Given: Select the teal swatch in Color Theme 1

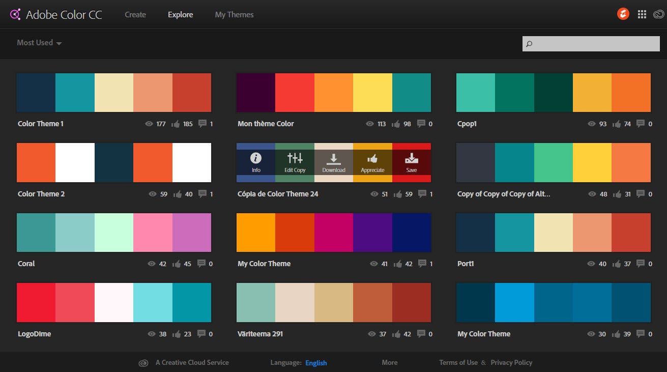Looking at the screenshot, I should (75, 92).
